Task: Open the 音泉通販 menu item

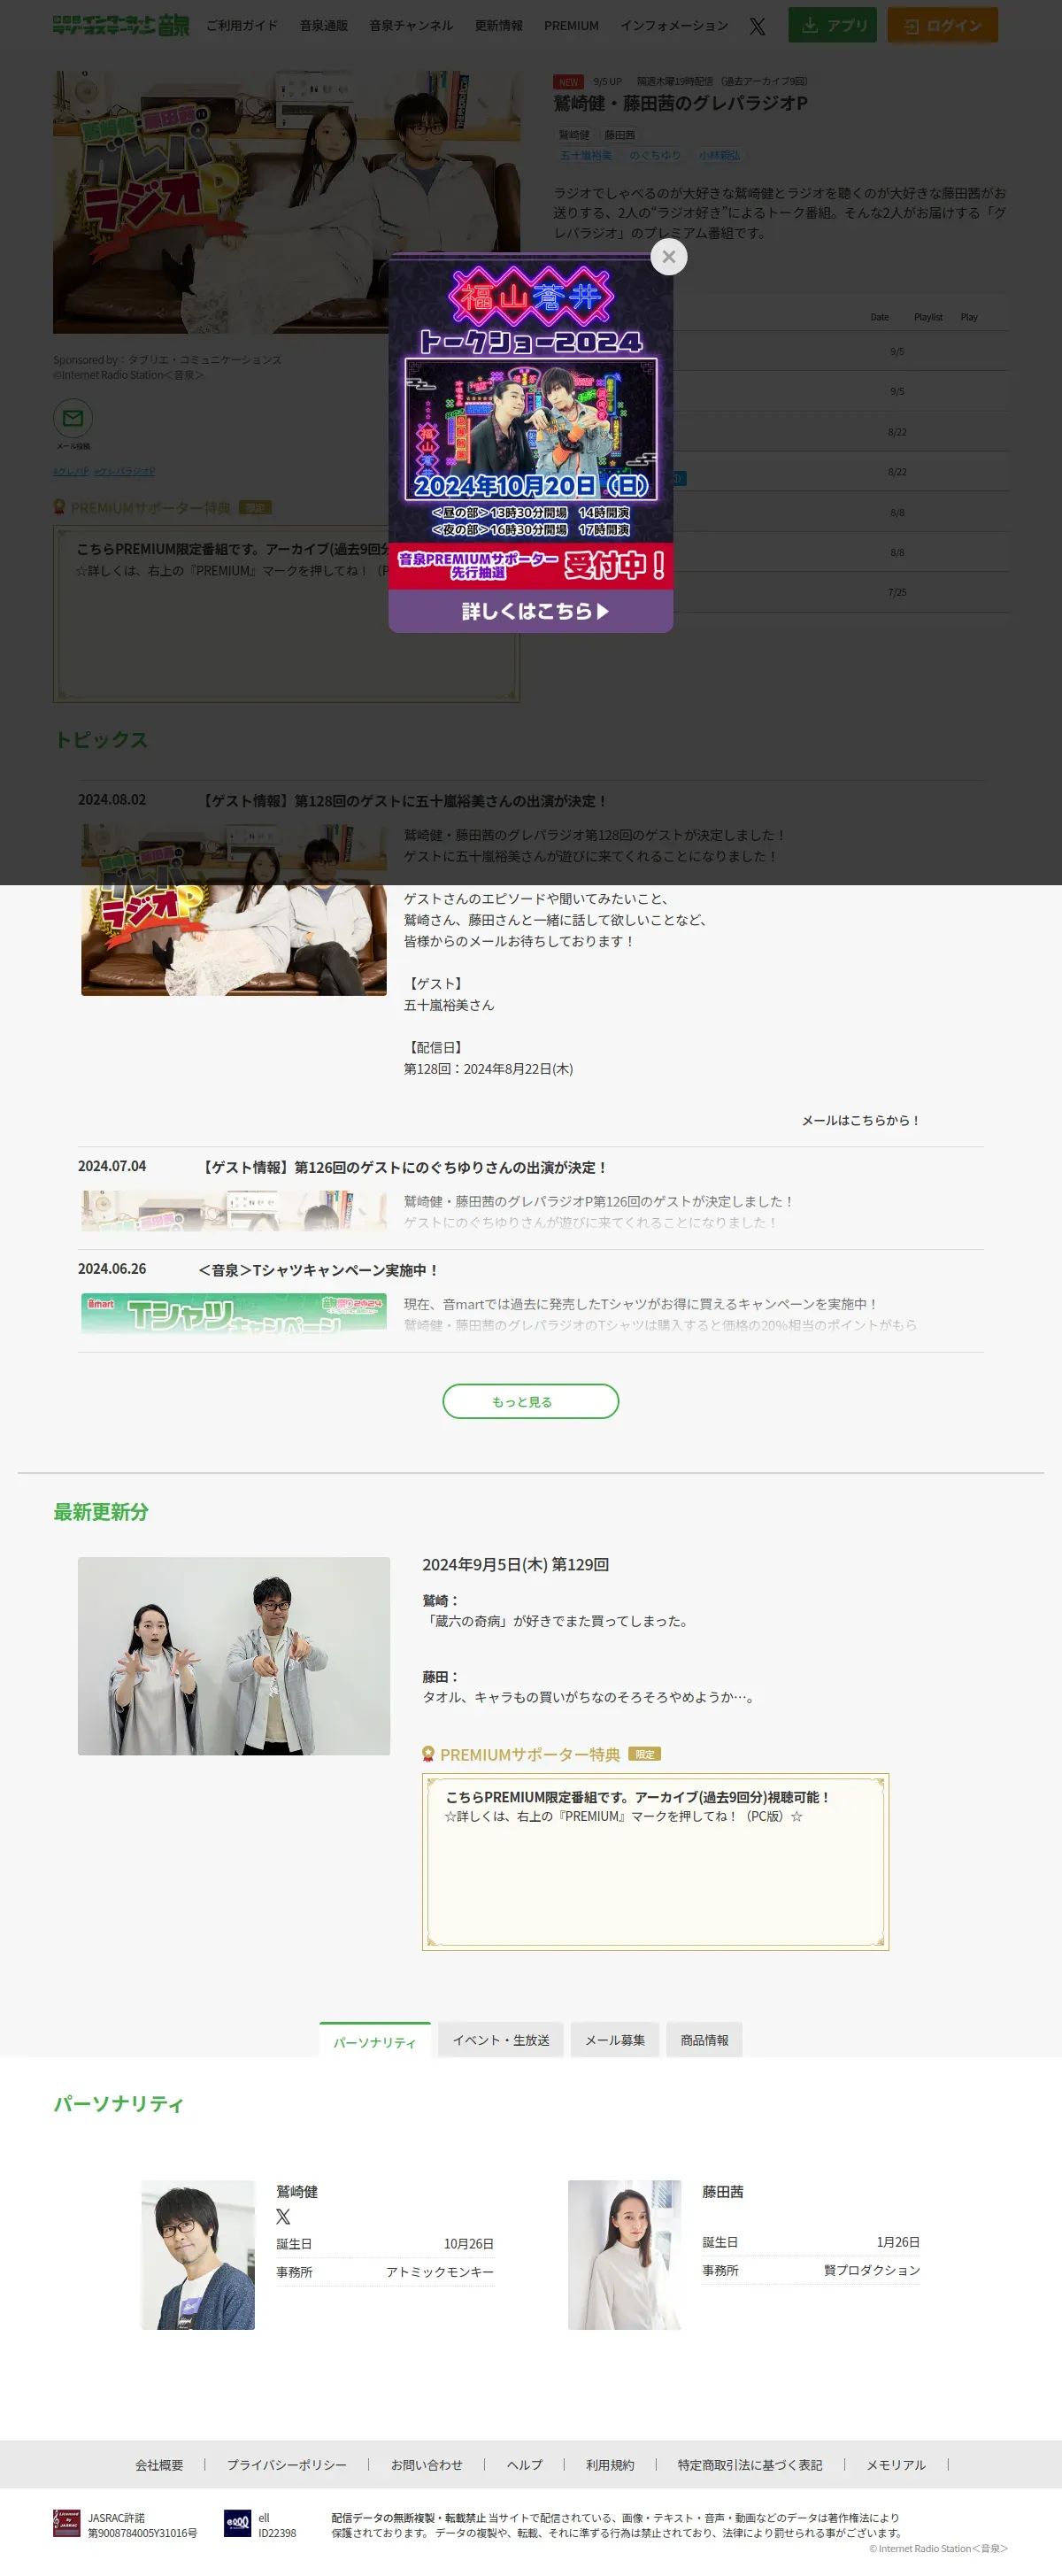Action: (324, 26)
